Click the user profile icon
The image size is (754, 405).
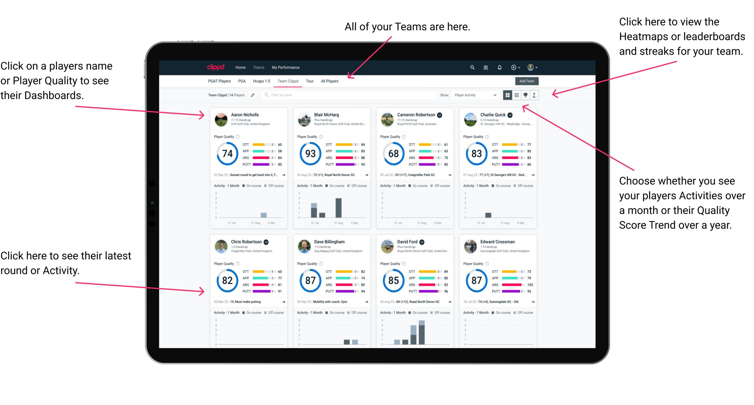tap(538, 67)
